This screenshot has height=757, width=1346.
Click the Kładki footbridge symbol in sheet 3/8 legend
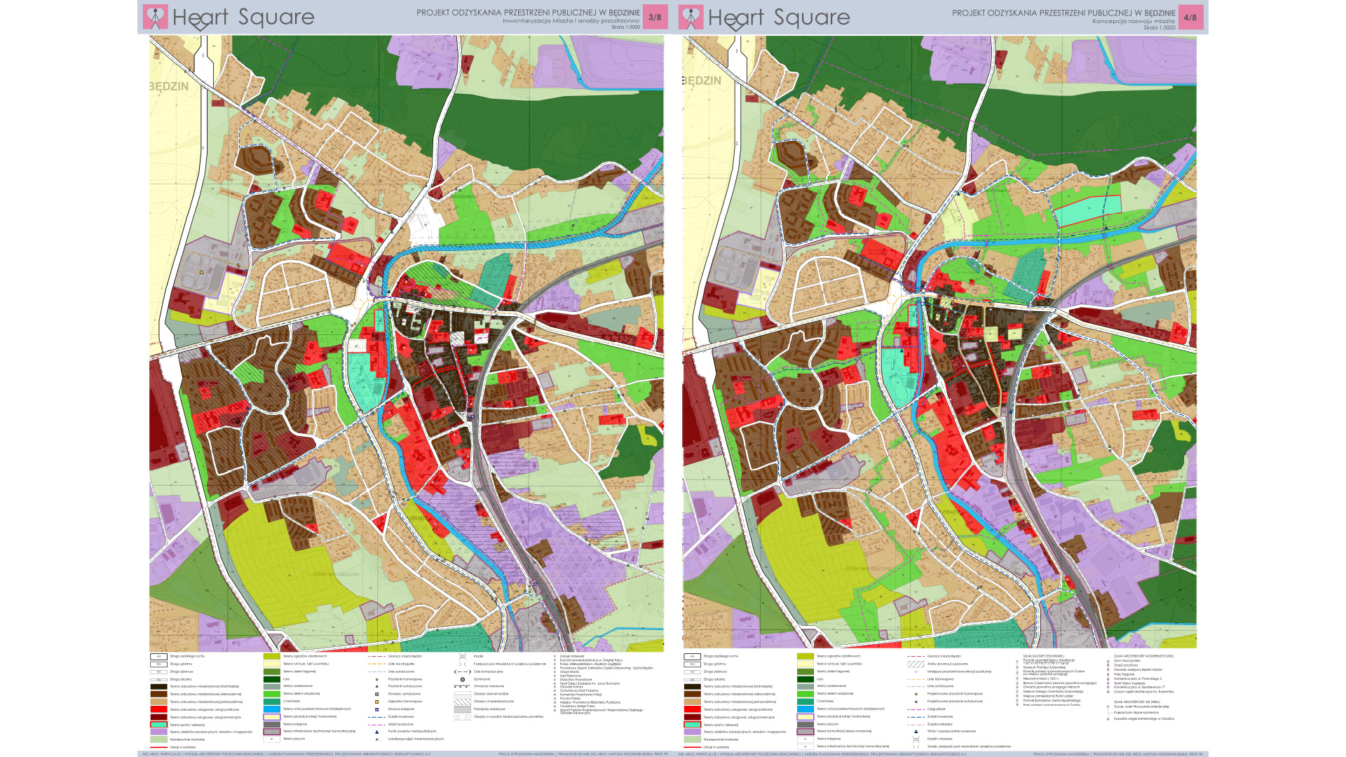(x=462, y=657)
